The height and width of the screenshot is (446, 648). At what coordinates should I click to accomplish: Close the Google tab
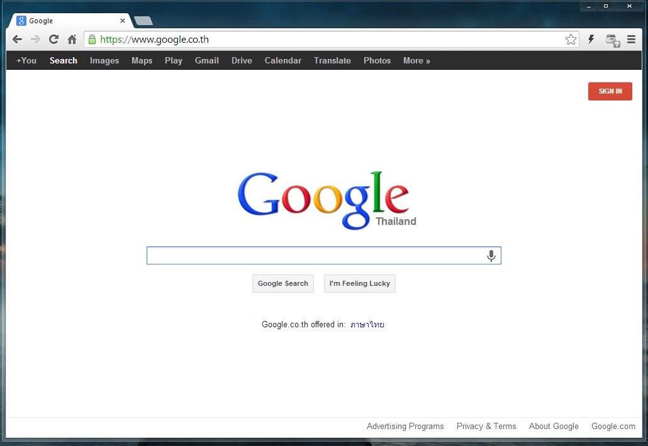tap(123, 21)
